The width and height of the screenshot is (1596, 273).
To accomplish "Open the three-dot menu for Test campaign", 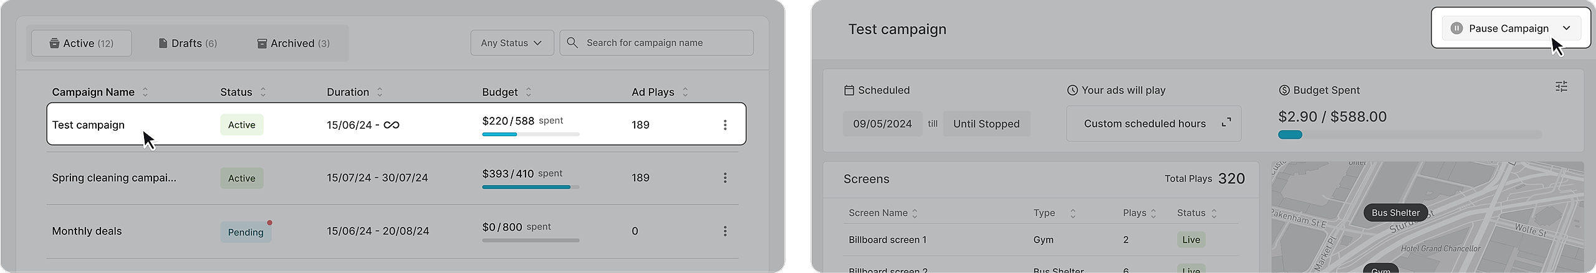I will [725, 125].
